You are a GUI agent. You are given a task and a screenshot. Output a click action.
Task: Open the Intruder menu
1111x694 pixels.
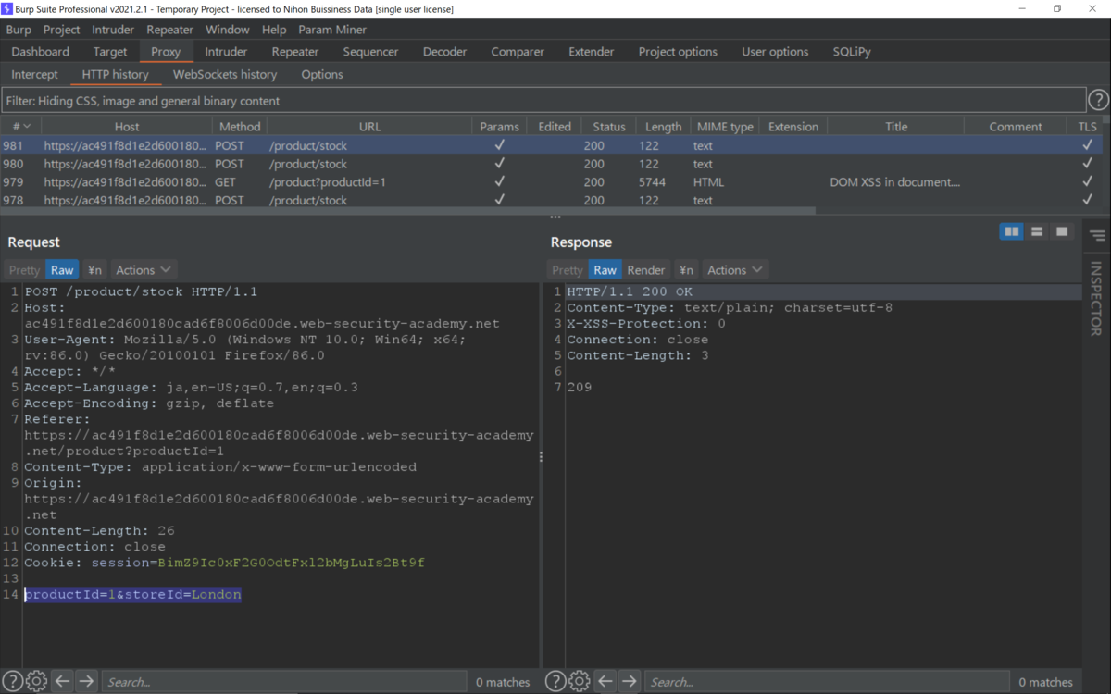[113, 30]
